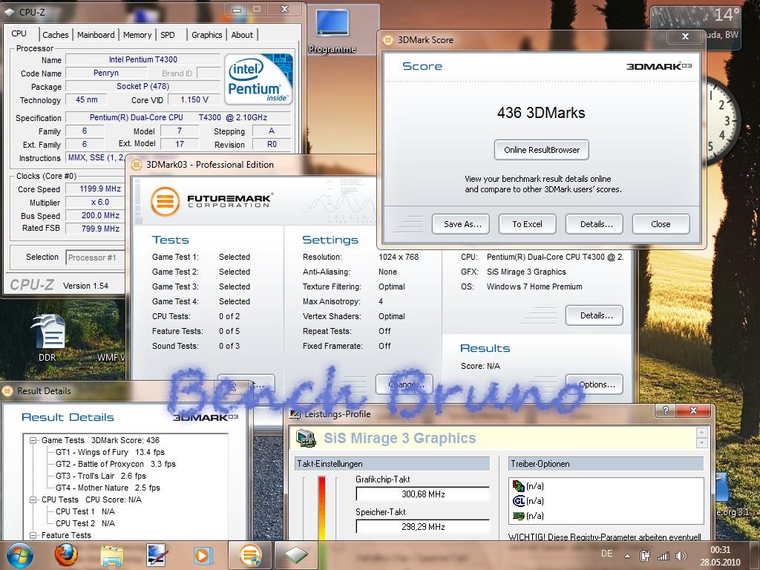760x570 pixels.
Task: Click the help question mark in Leistungs-Profile
Action: 666,410
